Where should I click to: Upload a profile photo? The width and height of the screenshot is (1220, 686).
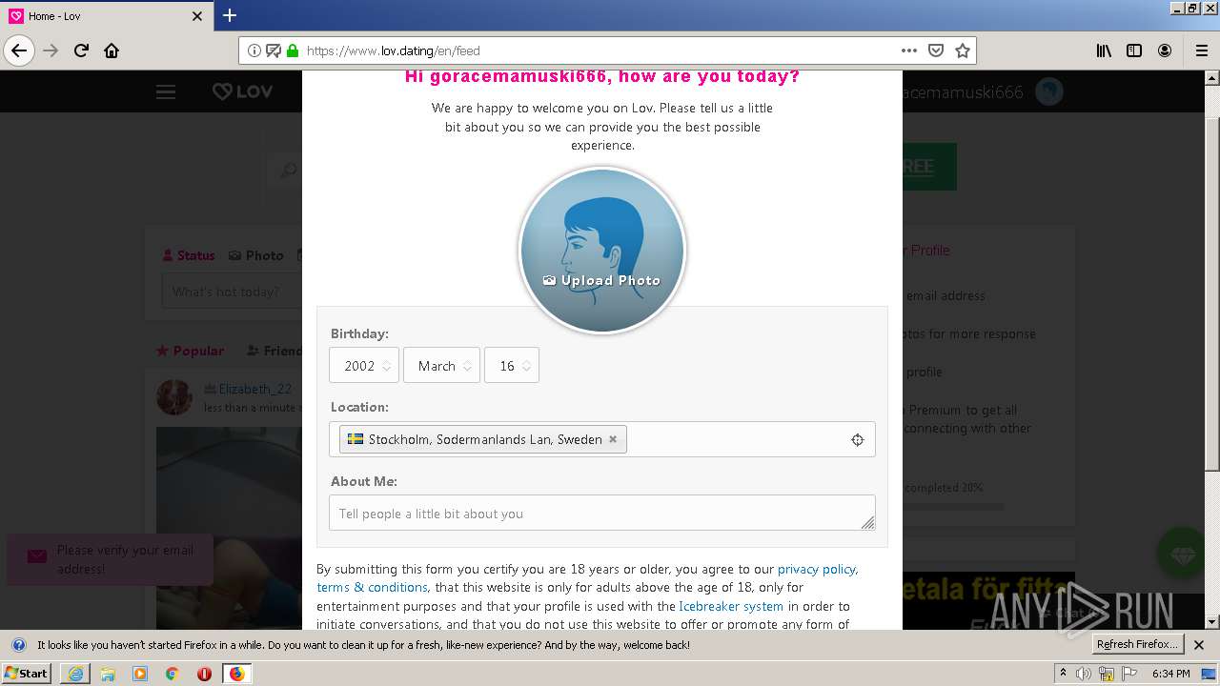tap(601, 280)
